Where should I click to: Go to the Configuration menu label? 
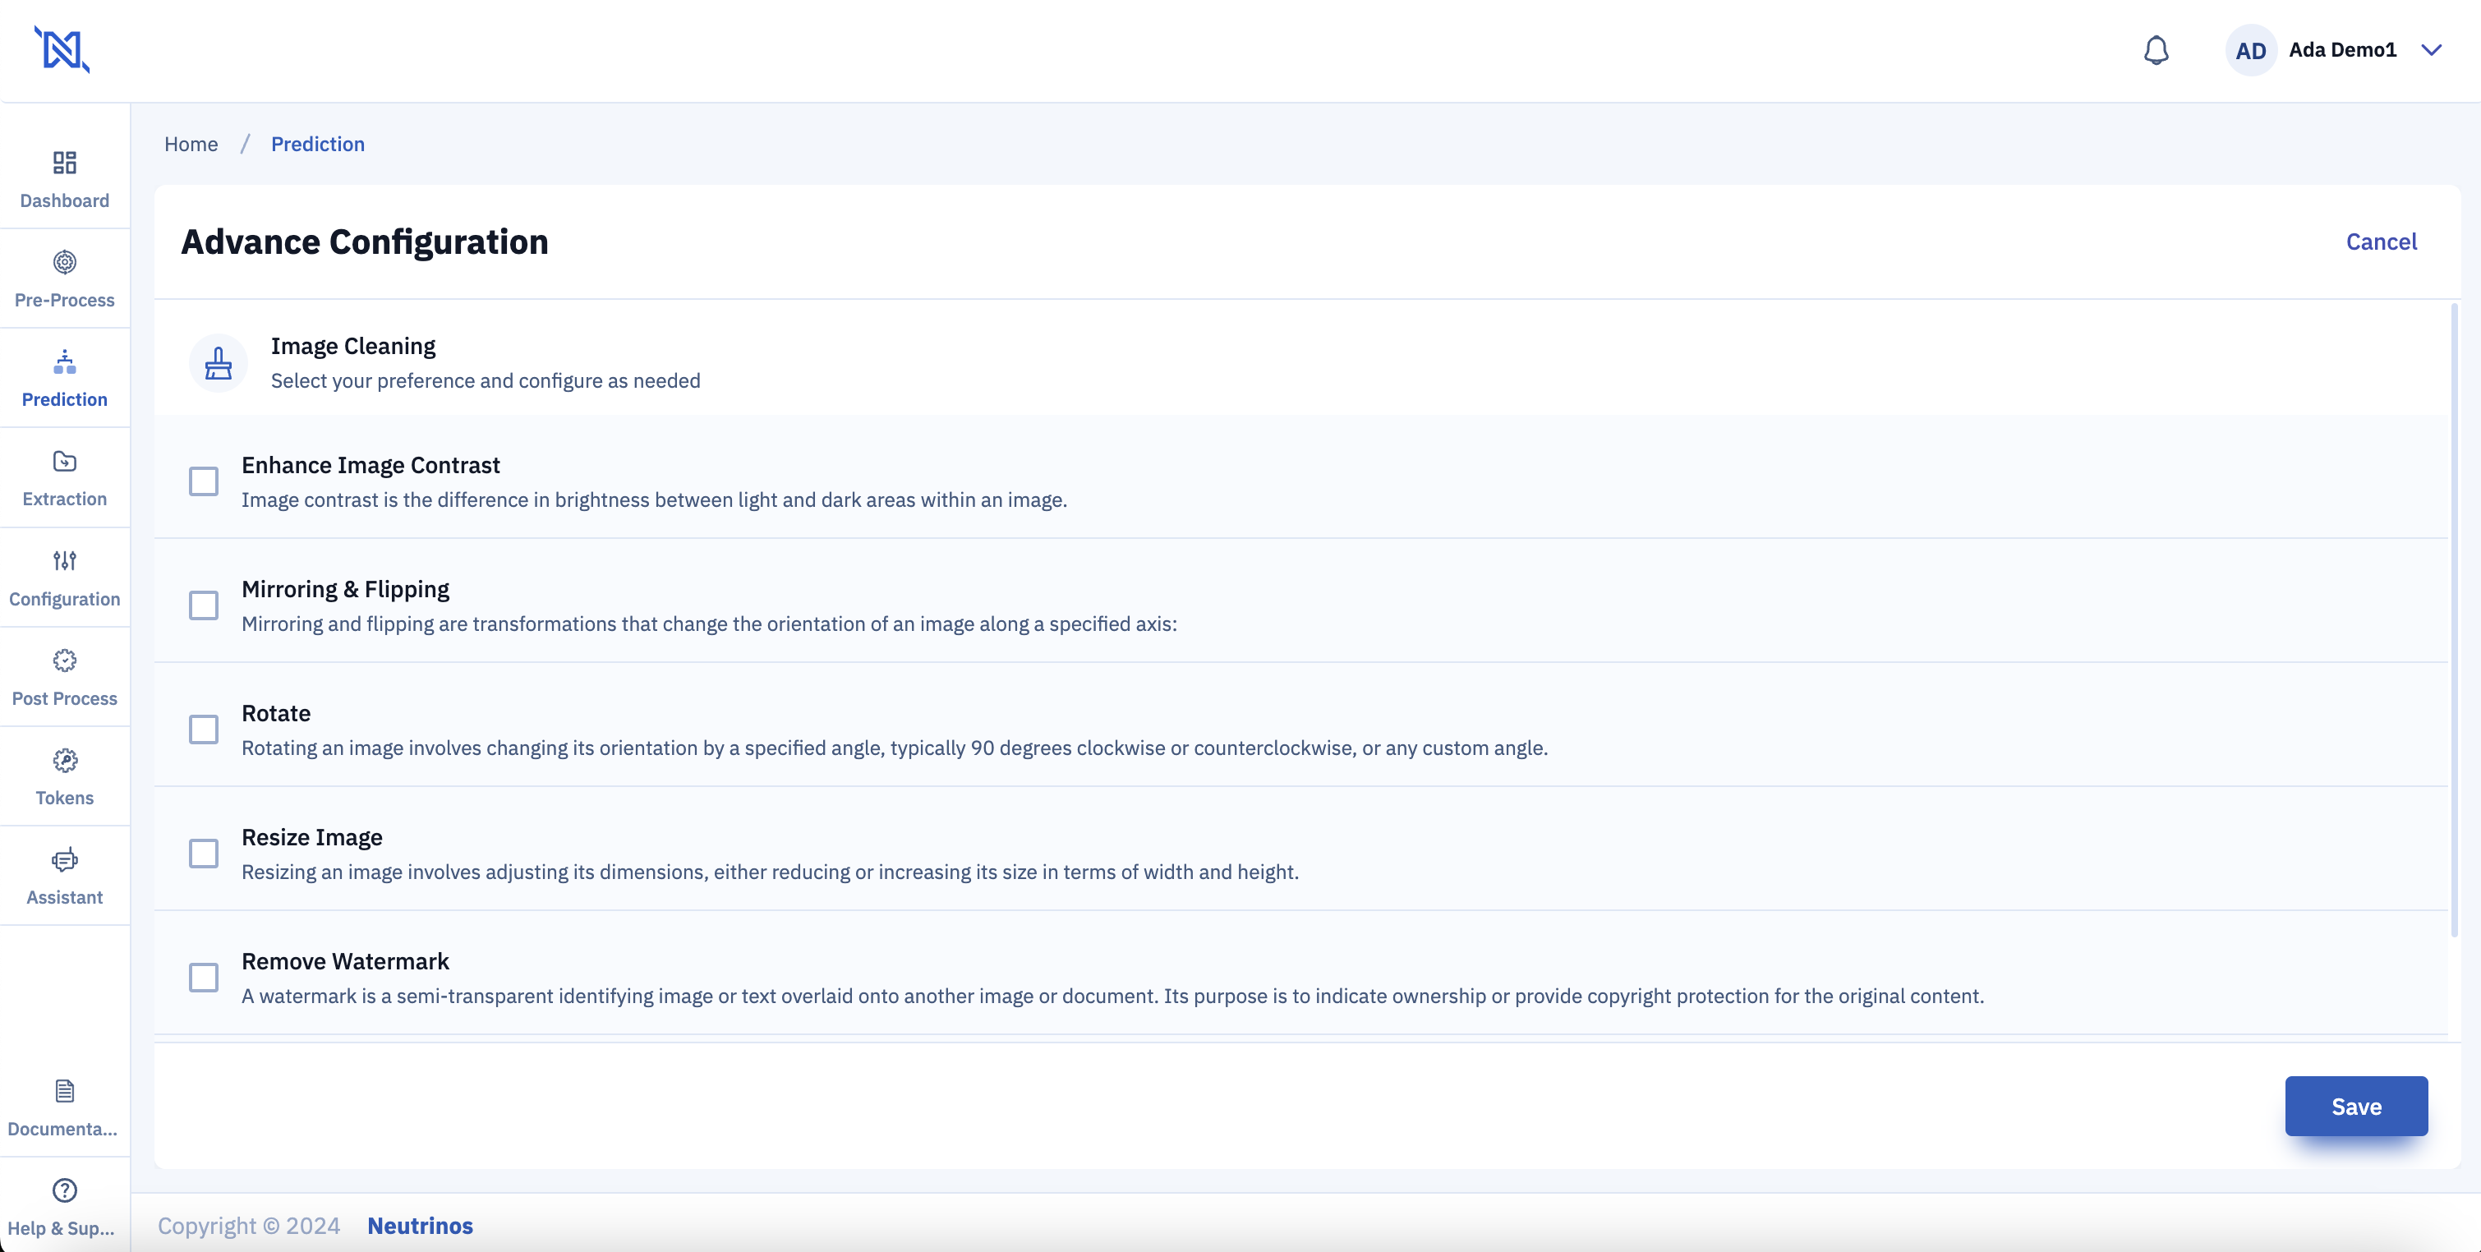click(x=65, y=599)
